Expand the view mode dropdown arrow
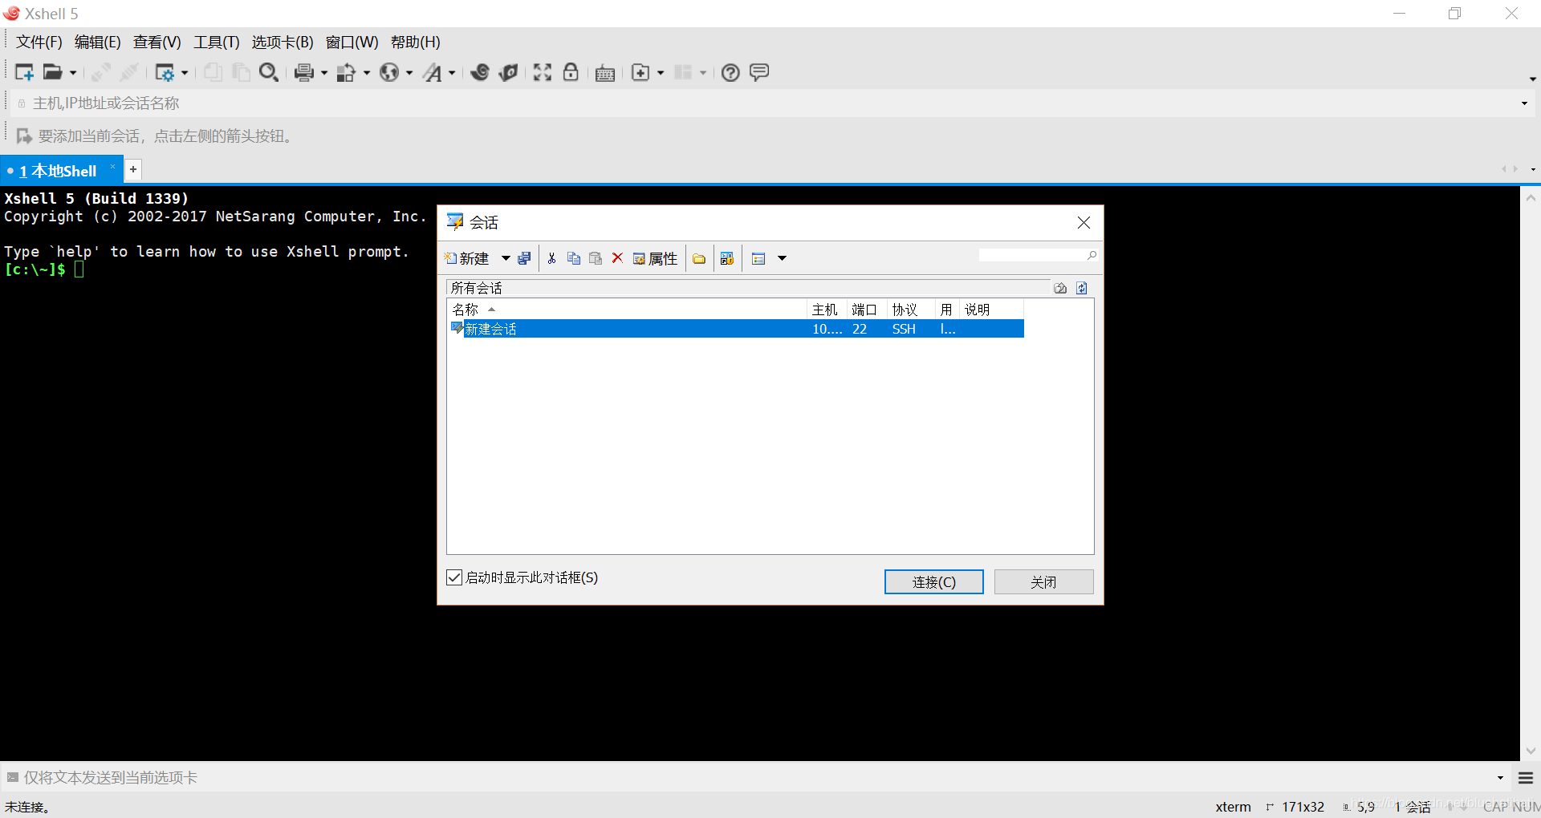 [782, 258]
